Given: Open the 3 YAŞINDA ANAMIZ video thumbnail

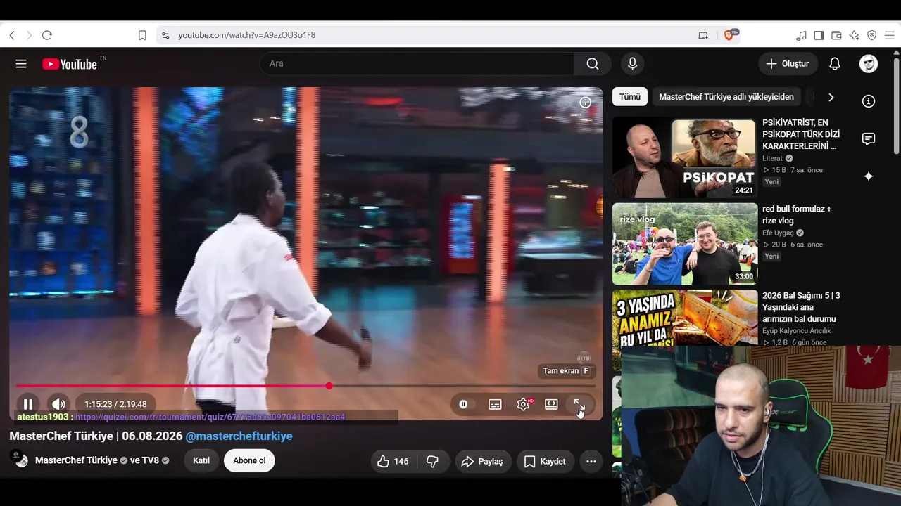Looking at the screenshot, I should coord(685,318).
